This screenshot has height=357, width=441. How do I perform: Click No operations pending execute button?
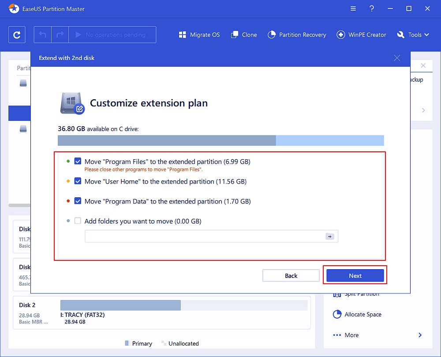112,35
